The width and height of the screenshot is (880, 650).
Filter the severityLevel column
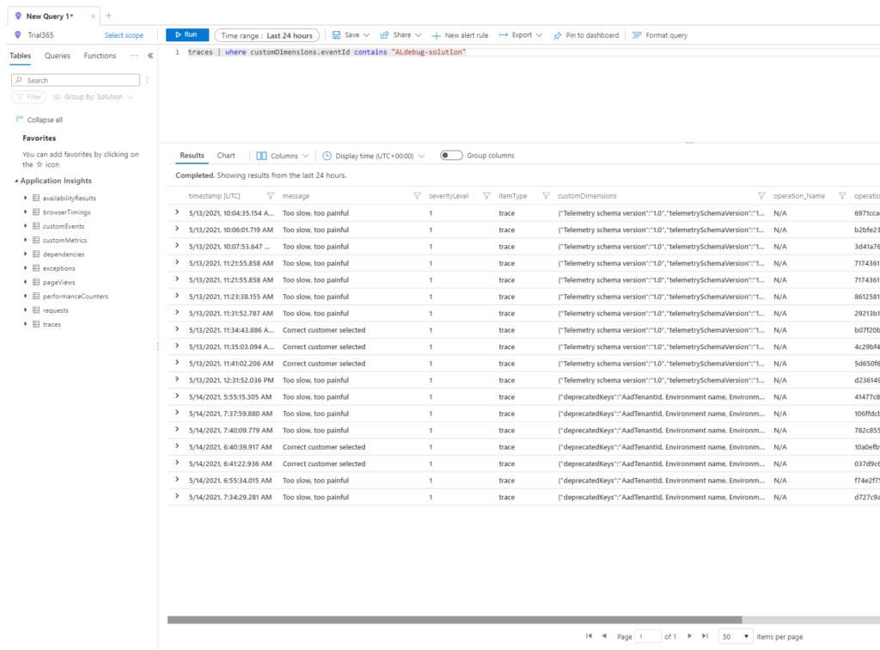[485, 195]
